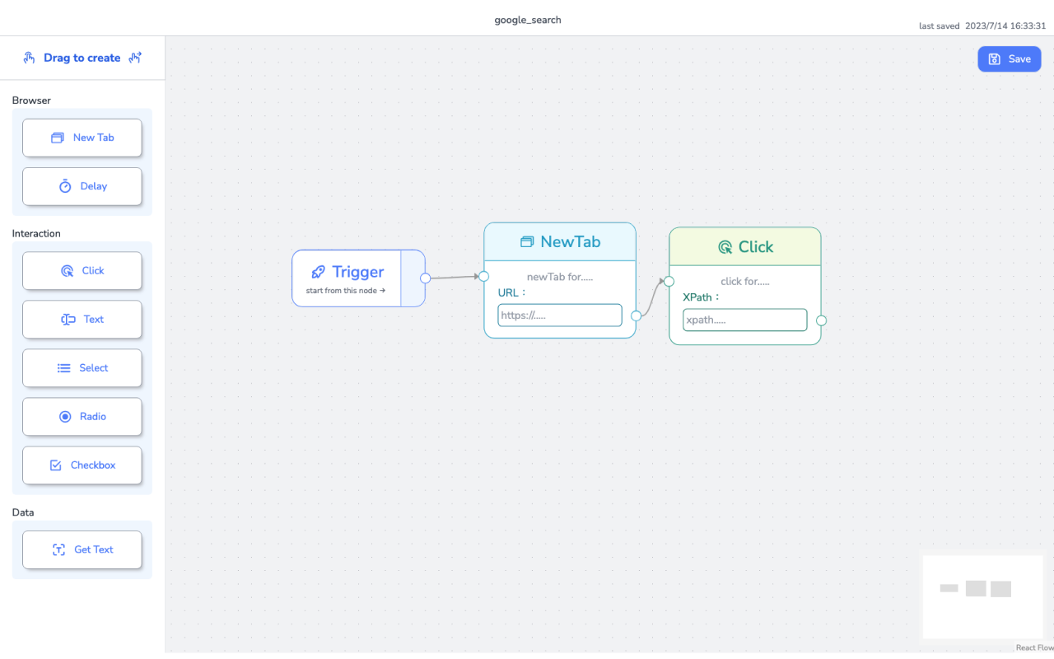The width and height of the screenshot is (1054, 659).
Task: Click the React Flow attribution link
Action: pyautogui.click(x=1032, y=647)
